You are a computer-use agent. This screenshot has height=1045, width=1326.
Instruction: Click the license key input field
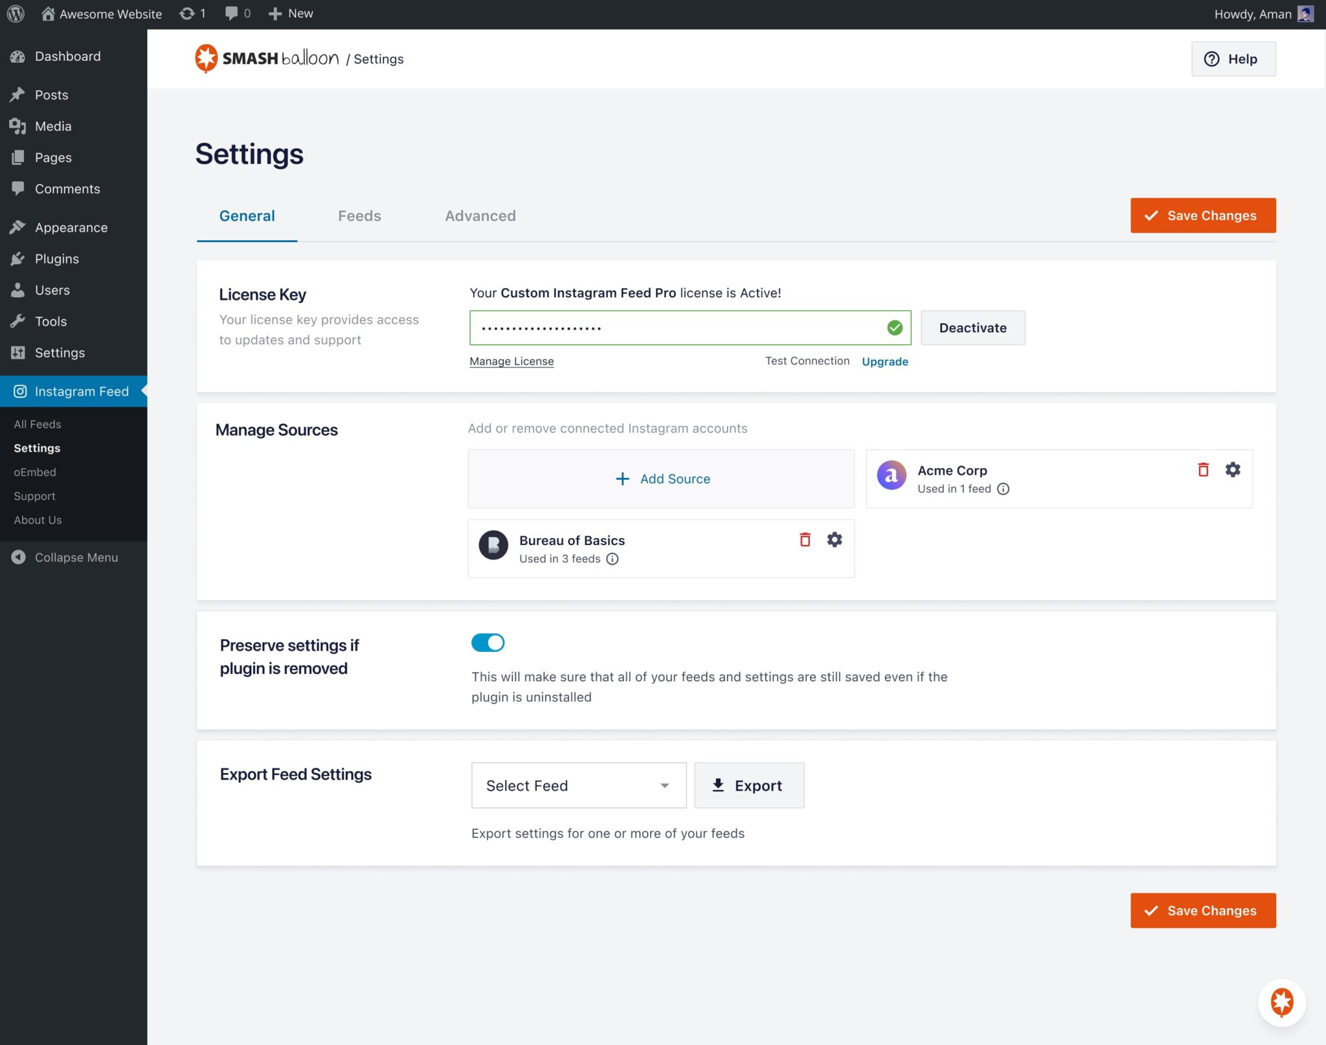click(x=673, y=328)
